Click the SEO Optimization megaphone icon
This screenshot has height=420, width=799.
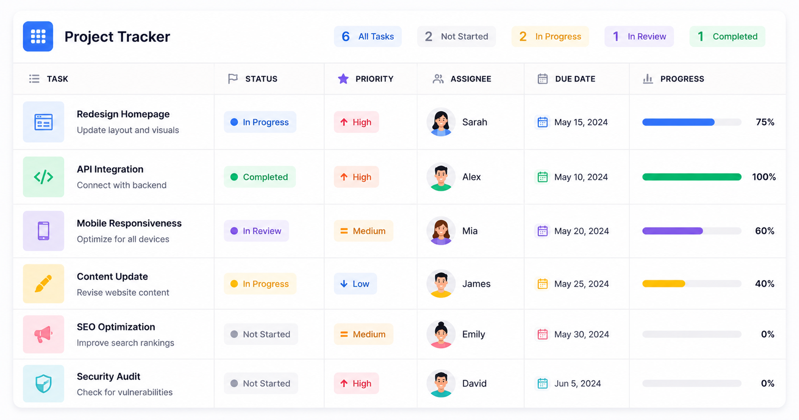coord(43,334)
